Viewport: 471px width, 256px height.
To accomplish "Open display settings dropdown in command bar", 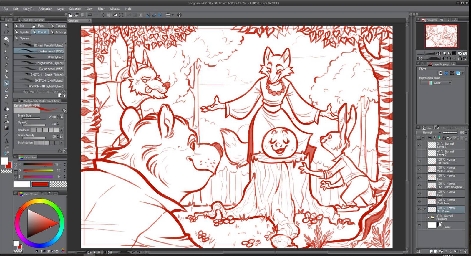I will coord(173,15).
